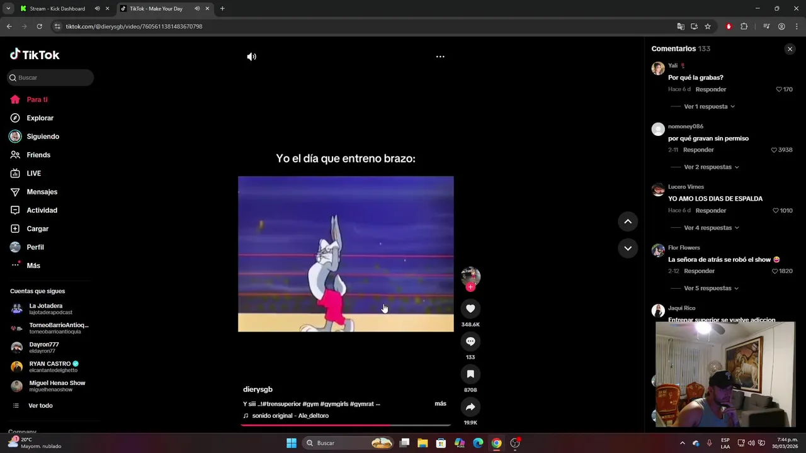Image resolution: width=806 pixels, height=453 pixels.
Task: Focus the Buscar search field
Action: (50, 77)
